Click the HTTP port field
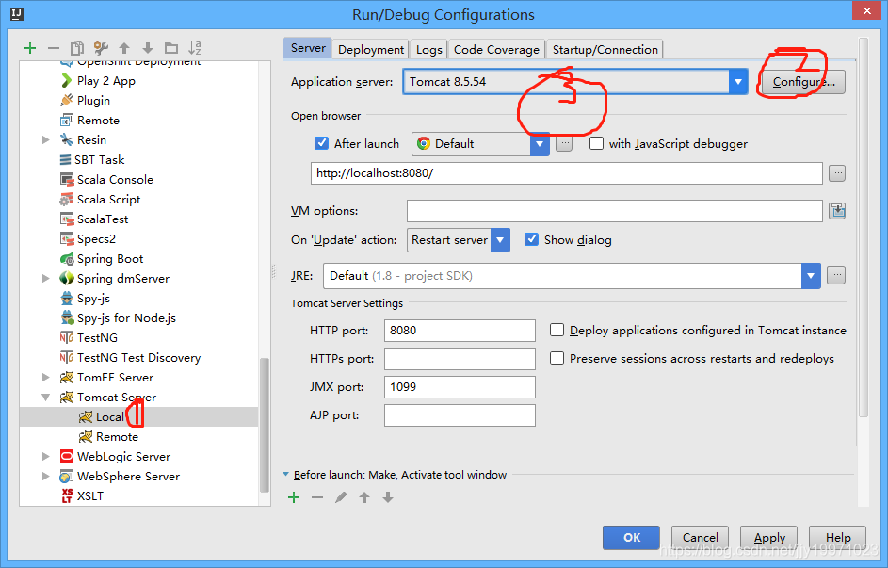The height and width of the screenshot is (568, 888). click(x=460, y=330)
